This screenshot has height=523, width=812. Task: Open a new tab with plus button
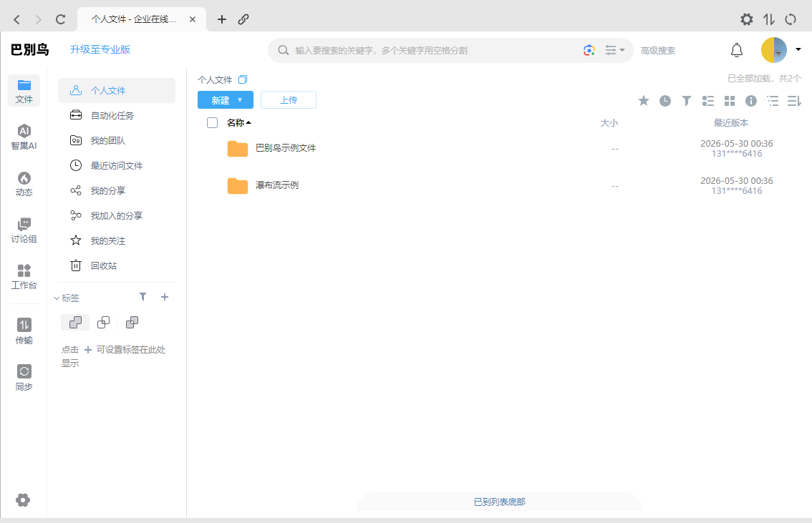click(x=222, y=19)
